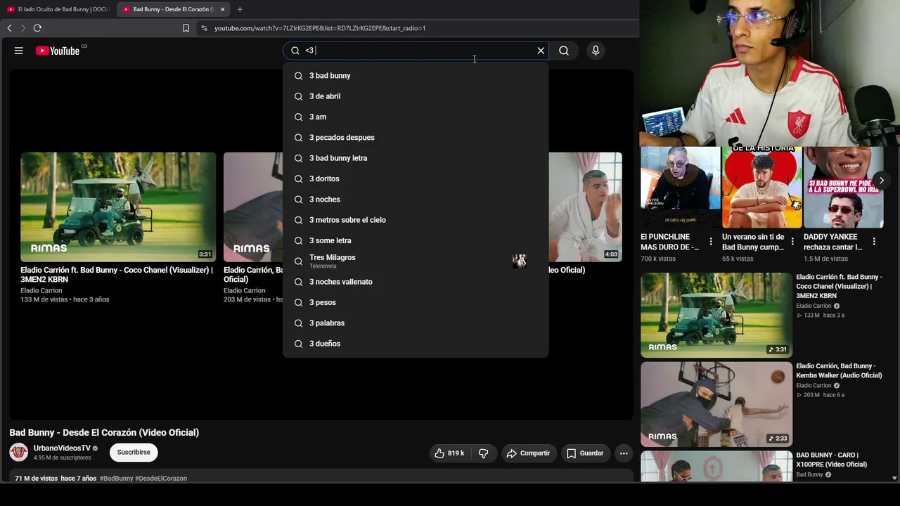Show next shorts with right chevron
Viewport: 900px width, 506px height.
(881, 181)
